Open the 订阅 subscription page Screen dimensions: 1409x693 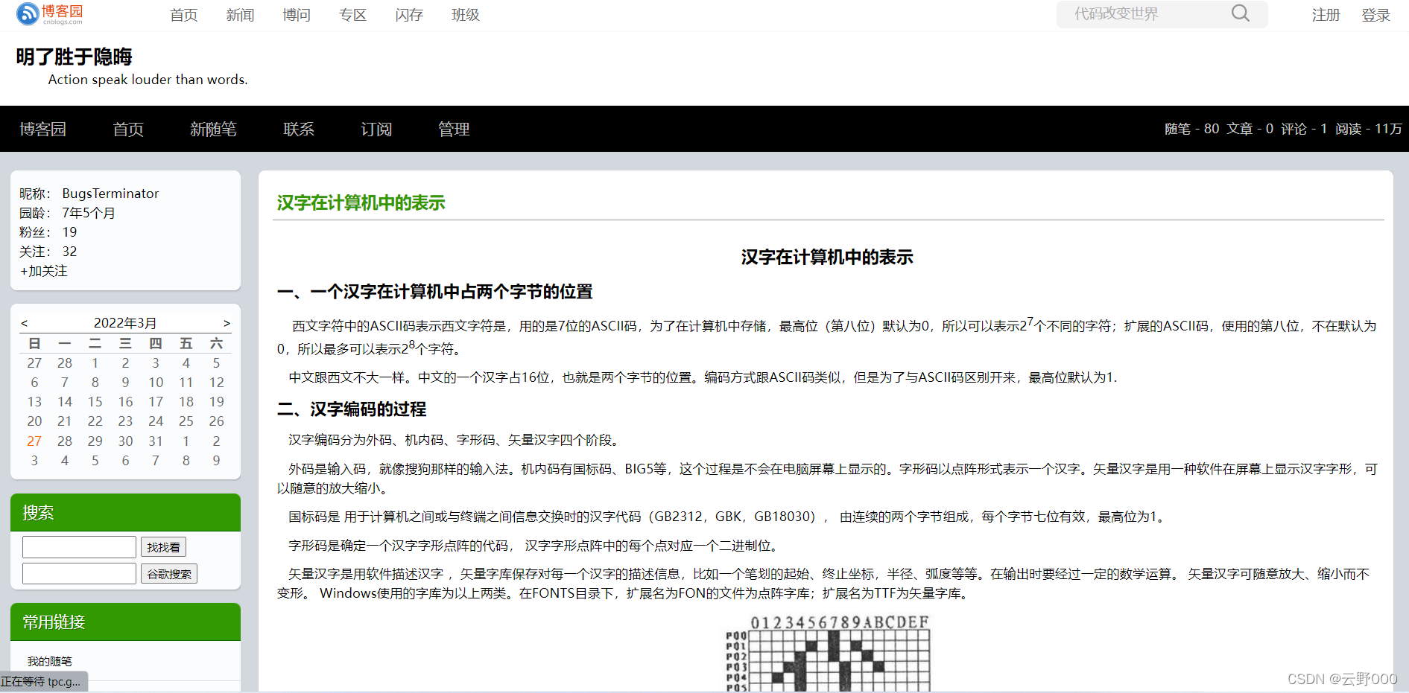coord(376,129)
